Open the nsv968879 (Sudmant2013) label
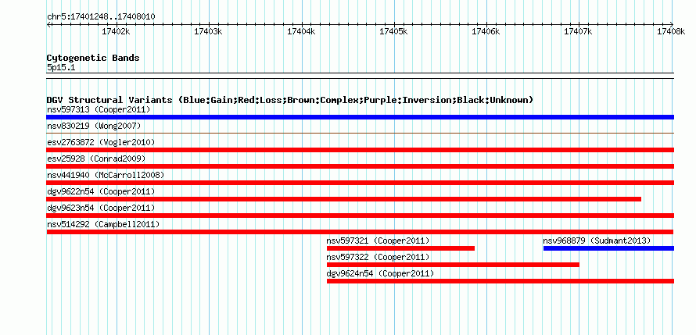This screenshot has width=696, height=335. pyautogui.click(x=597, y=241)
